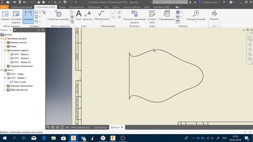Open the model browser menu icon
This screenshot has width=253, height=142.
tap(43, 30)
